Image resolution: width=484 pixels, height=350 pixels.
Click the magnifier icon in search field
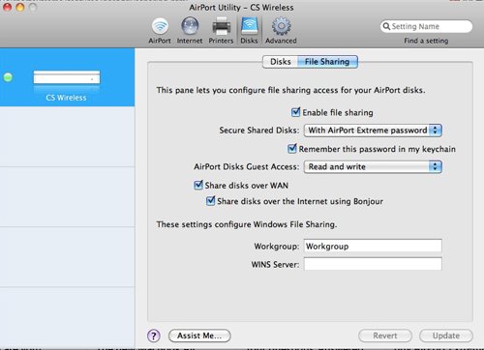[386, 26]
